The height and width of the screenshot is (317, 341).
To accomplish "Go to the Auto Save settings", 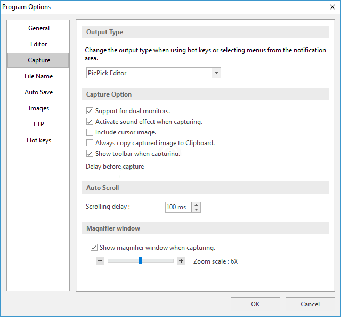I will coord(38,92).
